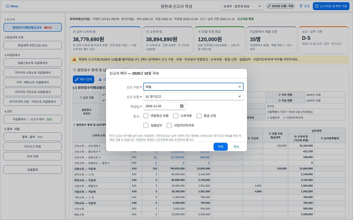
Task: Click the pencil icon in 헤더 입력 button
Action: [x=77, y=79]
